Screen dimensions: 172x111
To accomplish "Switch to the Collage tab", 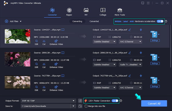I will tap(103, 12).
